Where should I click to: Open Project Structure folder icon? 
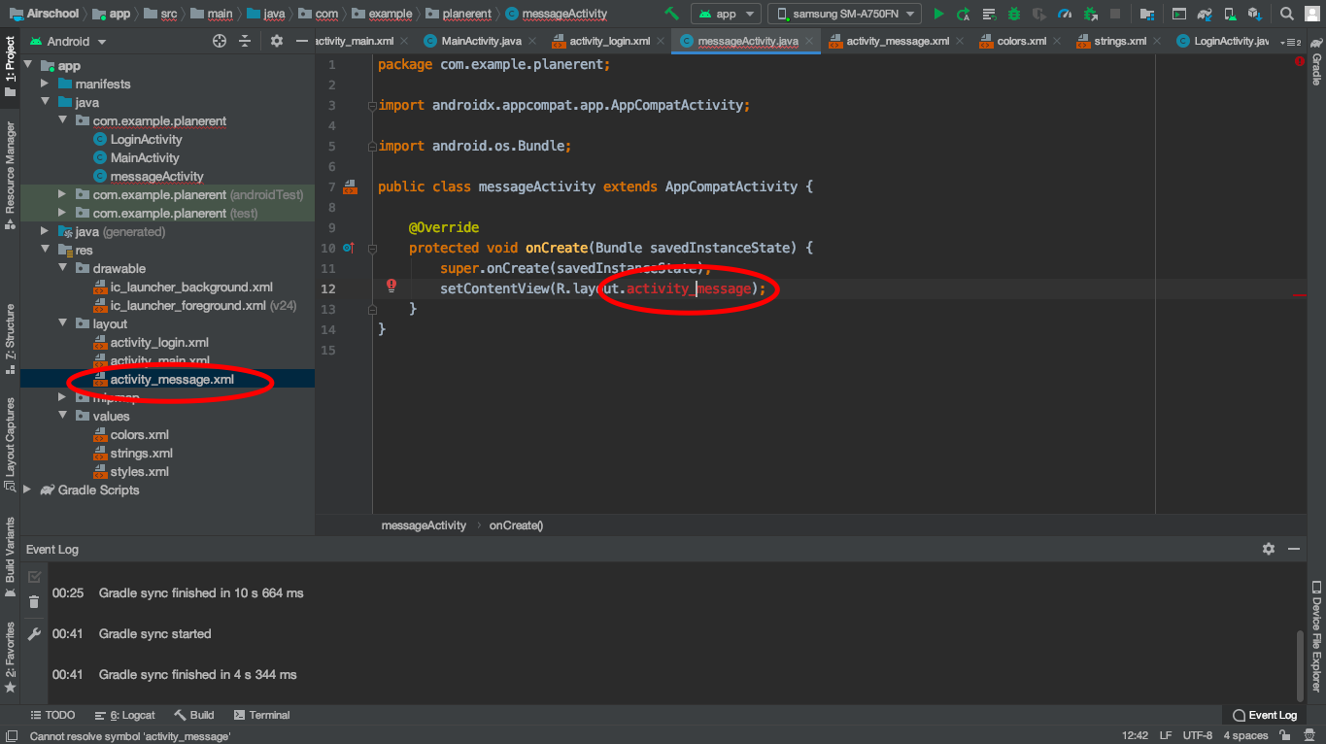pos(1147,14)
